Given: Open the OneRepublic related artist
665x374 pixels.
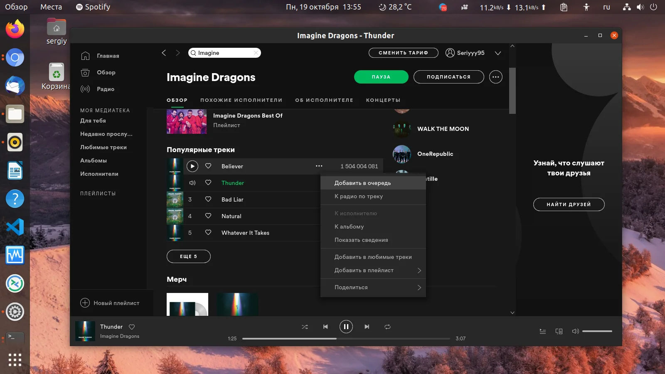Looking at the screenshot, I should (x=423, y=154).
